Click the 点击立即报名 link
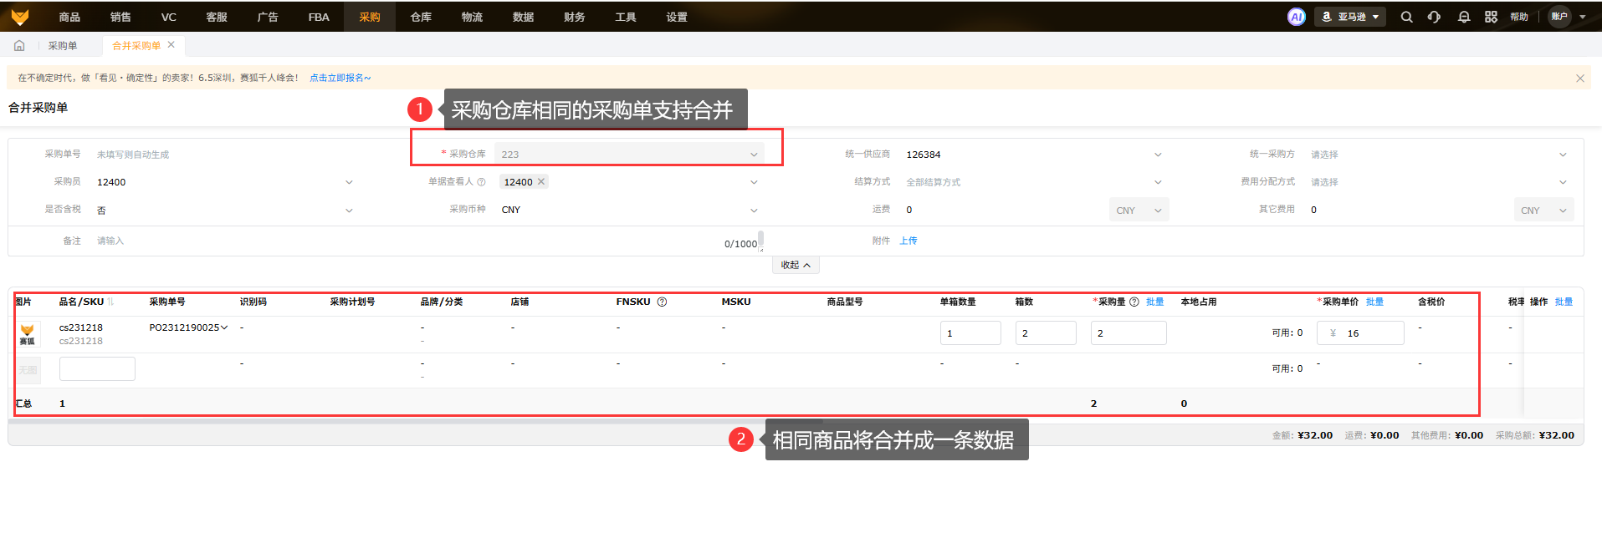The width and height of the screenshot is (1602, 538). point(340,78)
